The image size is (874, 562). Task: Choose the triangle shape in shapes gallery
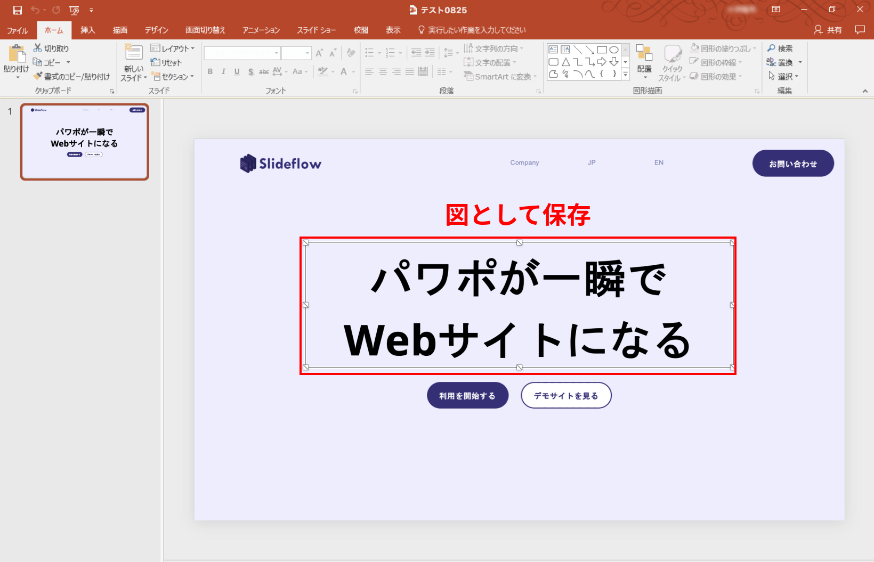pos(566,62)
